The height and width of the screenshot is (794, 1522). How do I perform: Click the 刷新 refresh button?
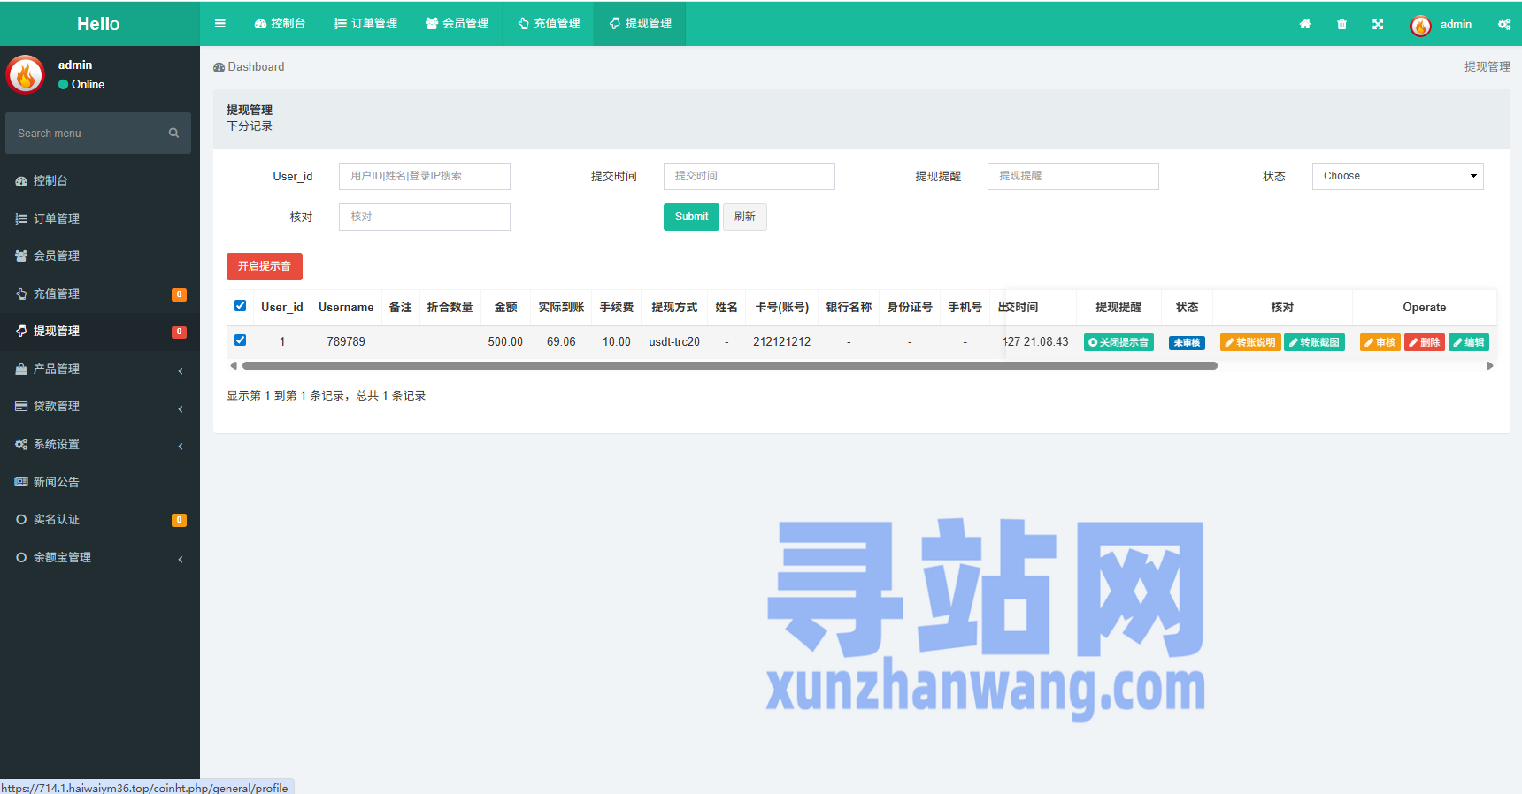tap(745, 217)
